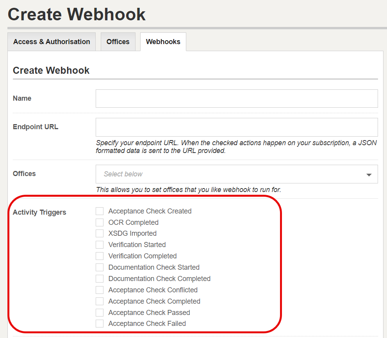
Task: Open the Offices tab
Action: pos(118,42)
